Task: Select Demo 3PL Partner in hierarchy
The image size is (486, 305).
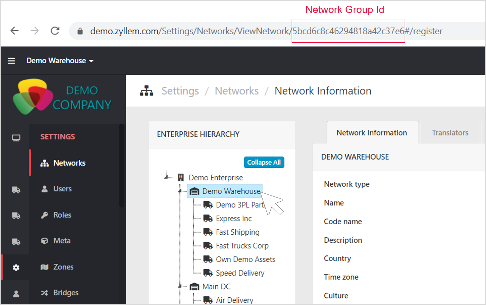Action: tap(240, 205)
